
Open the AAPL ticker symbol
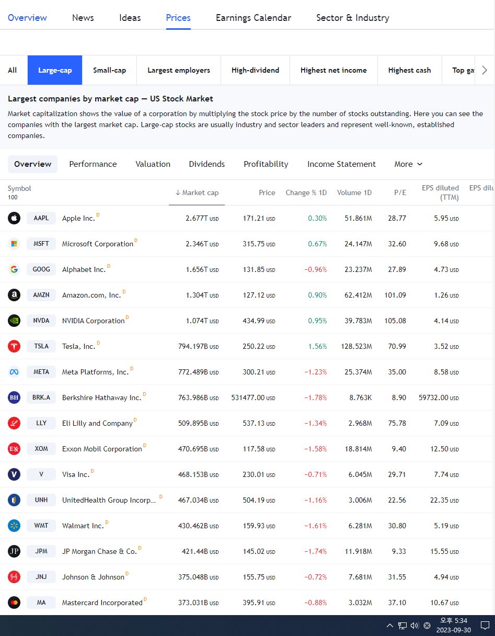41,218
